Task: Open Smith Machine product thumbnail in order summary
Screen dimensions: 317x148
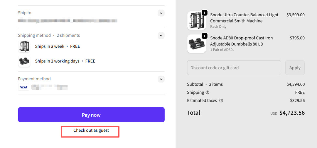Action: click(196, 21)
